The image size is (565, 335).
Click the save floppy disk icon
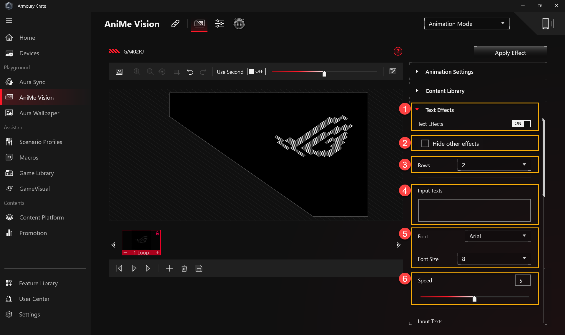coord(199,268)
